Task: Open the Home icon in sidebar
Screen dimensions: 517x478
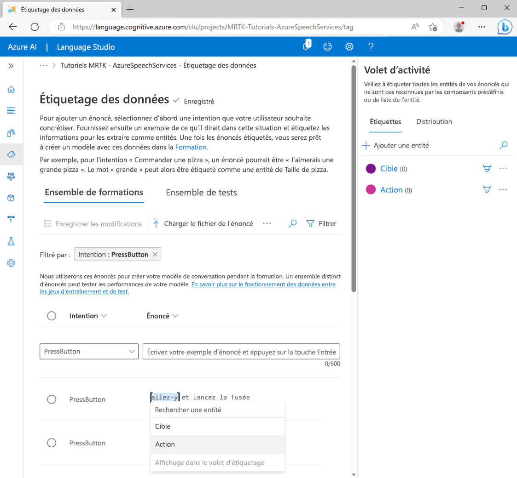Action: point(11,89)
